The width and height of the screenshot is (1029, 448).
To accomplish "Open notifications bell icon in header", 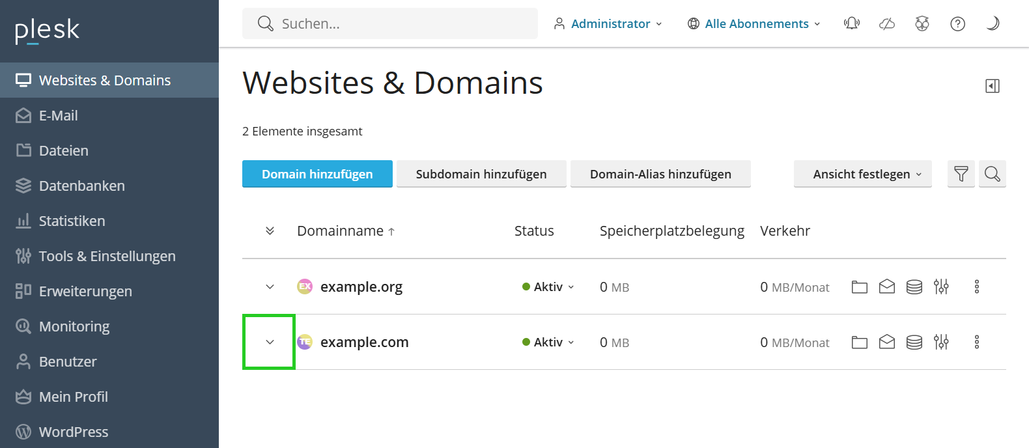I will (852, 24).
